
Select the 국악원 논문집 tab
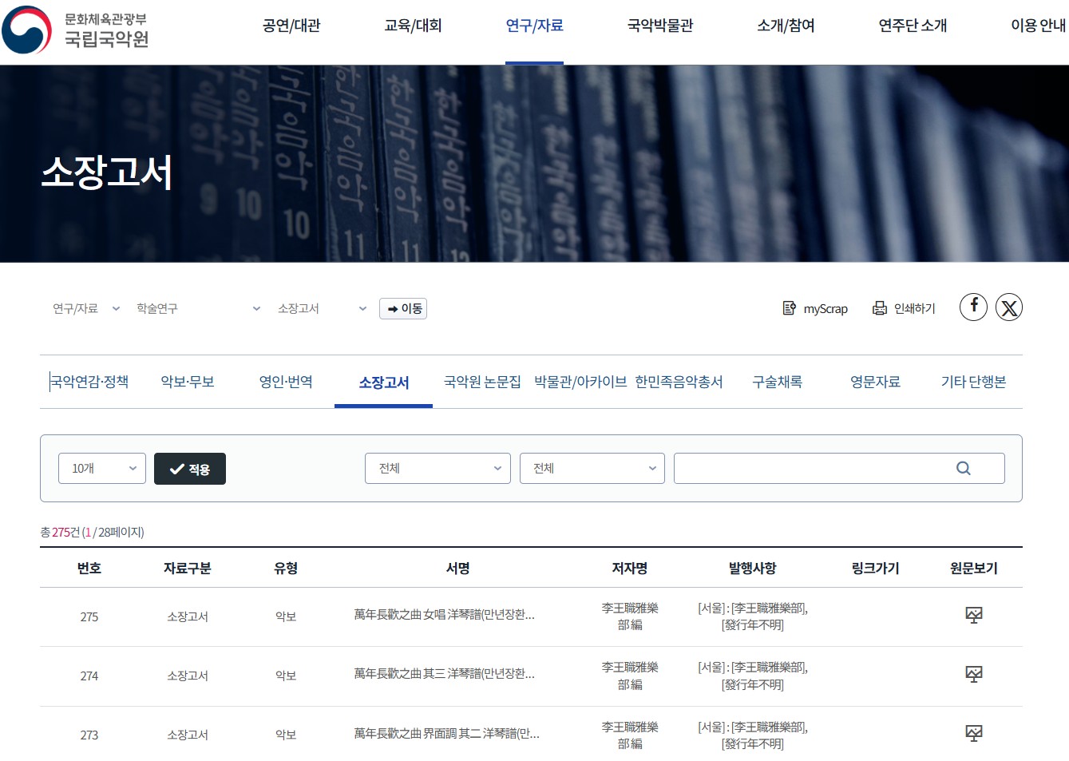(x=482, y=382)
